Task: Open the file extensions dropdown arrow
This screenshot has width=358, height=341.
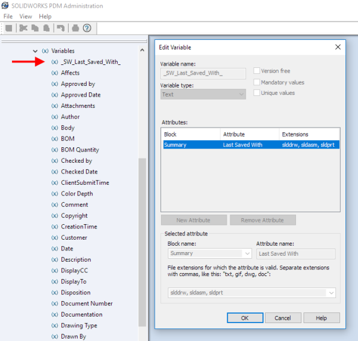Action: 331,293
